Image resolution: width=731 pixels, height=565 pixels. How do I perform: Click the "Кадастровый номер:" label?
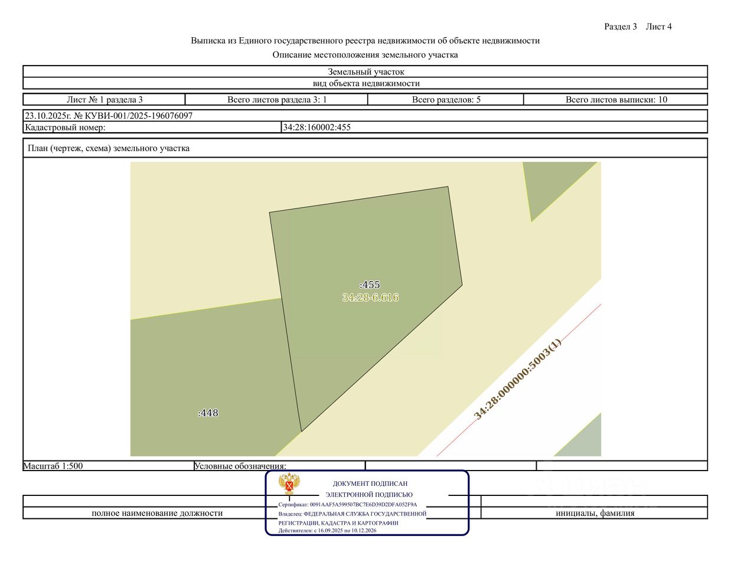[65, 128]
